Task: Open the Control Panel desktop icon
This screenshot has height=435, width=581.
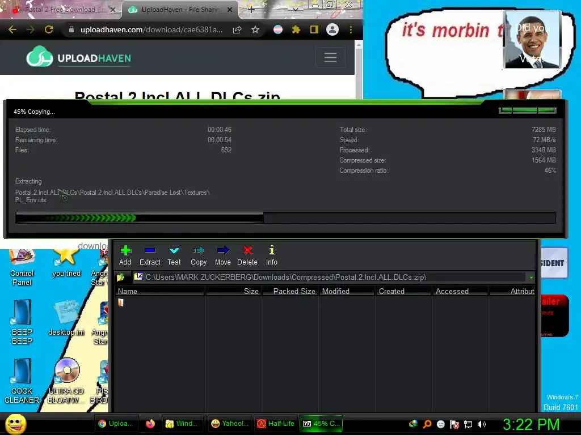Action: (22, 267)
